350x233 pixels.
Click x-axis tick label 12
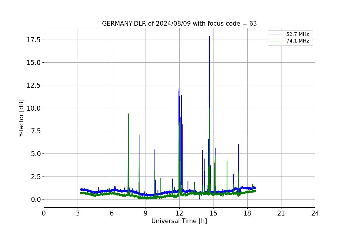179,213
